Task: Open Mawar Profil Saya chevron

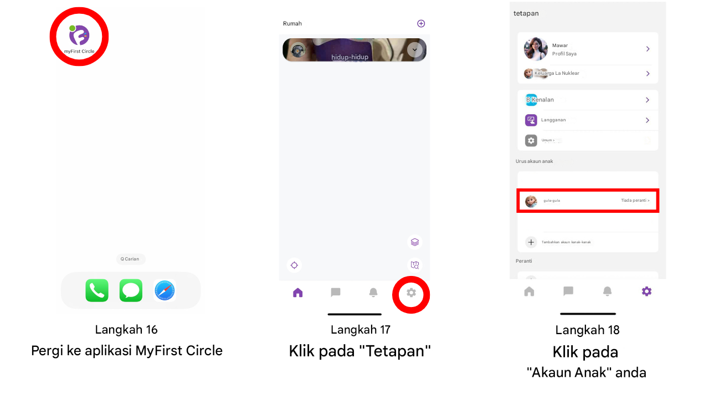Action: click(648, 49)
